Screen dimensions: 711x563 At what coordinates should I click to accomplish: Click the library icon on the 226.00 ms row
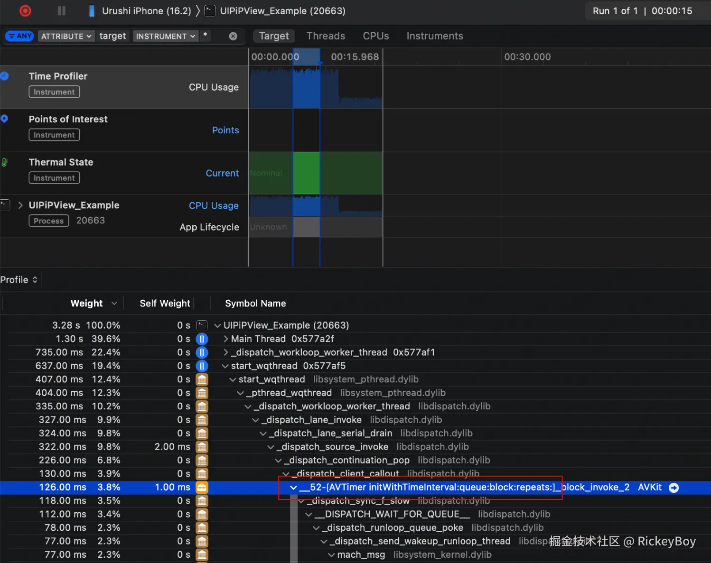coord(202,460)
